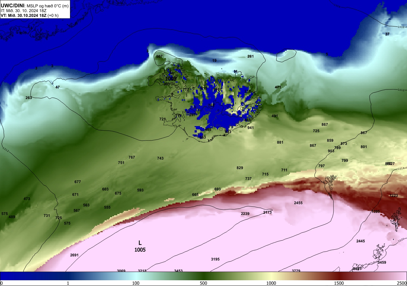
Task: Click the 3779 value near the bottom
Action: pyautogui.click(x=296, y=271)
